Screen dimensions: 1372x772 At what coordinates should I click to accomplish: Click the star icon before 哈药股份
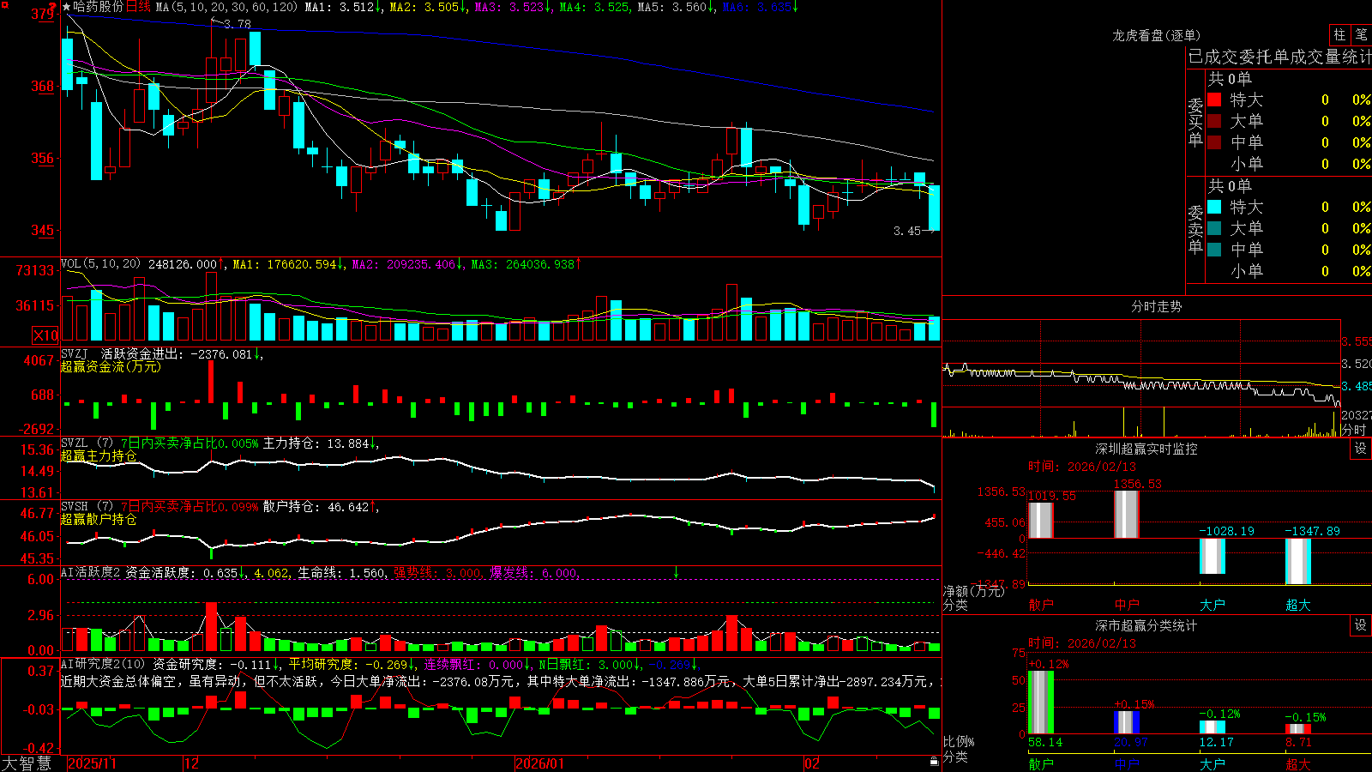coord(66,7)
